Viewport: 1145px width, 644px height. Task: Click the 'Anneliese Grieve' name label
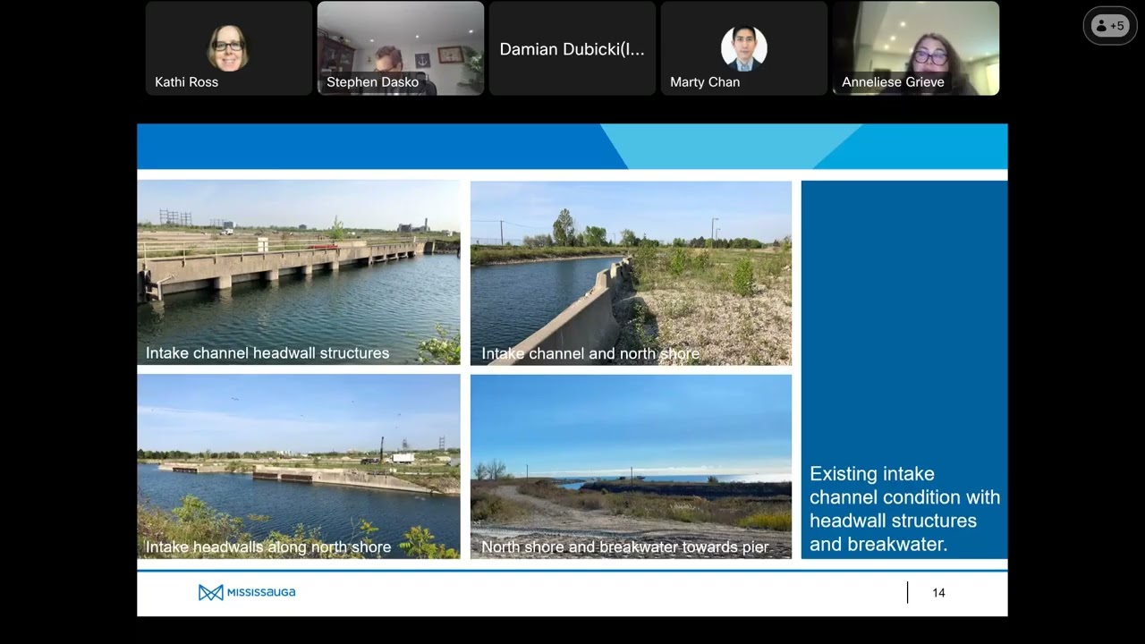tap(893, 81)
